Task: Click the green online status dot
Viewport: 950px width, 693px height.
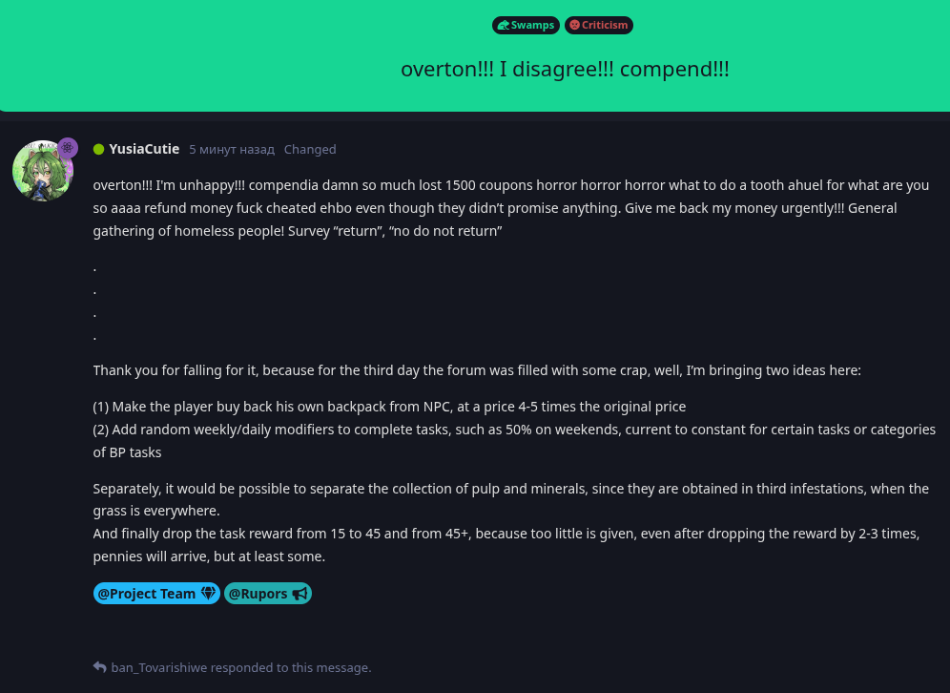Action: pos(99,149)
